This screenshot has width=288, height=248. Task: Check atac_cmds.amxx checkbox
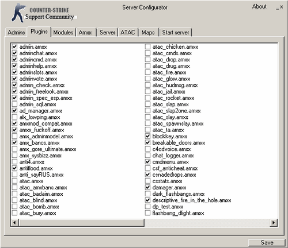point(147,53)
